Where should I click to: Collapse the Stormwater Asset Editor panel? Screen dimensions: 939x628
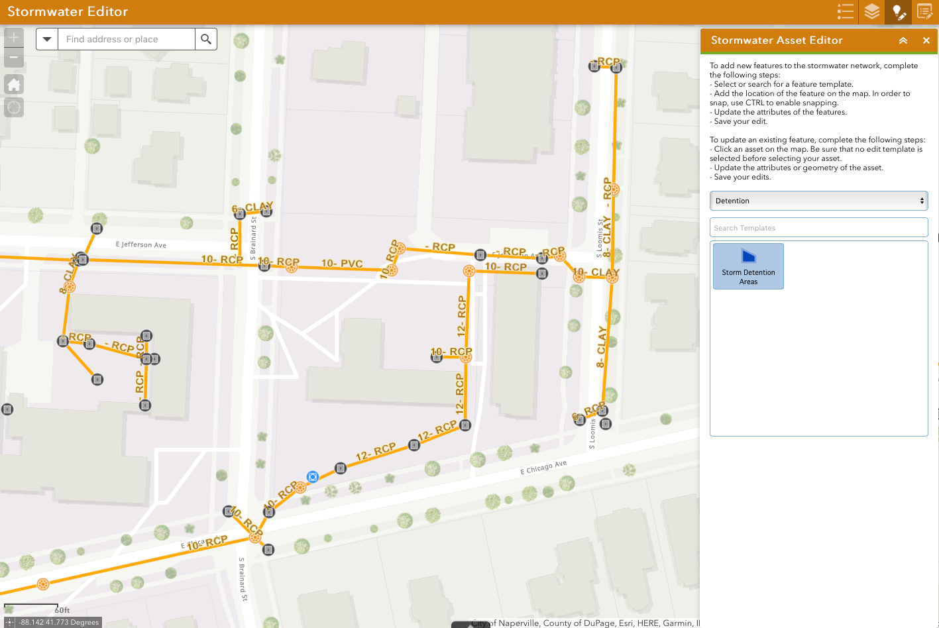pos(903,40)
